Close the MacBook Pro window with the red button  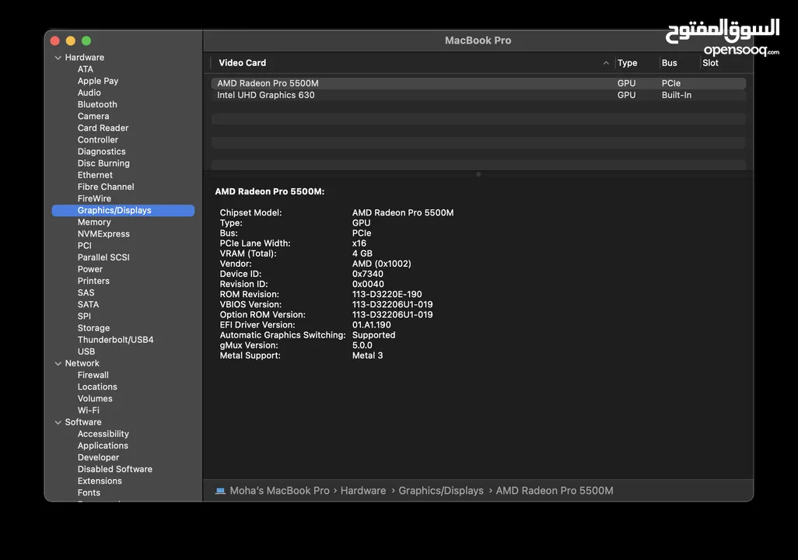click(55, 40)
